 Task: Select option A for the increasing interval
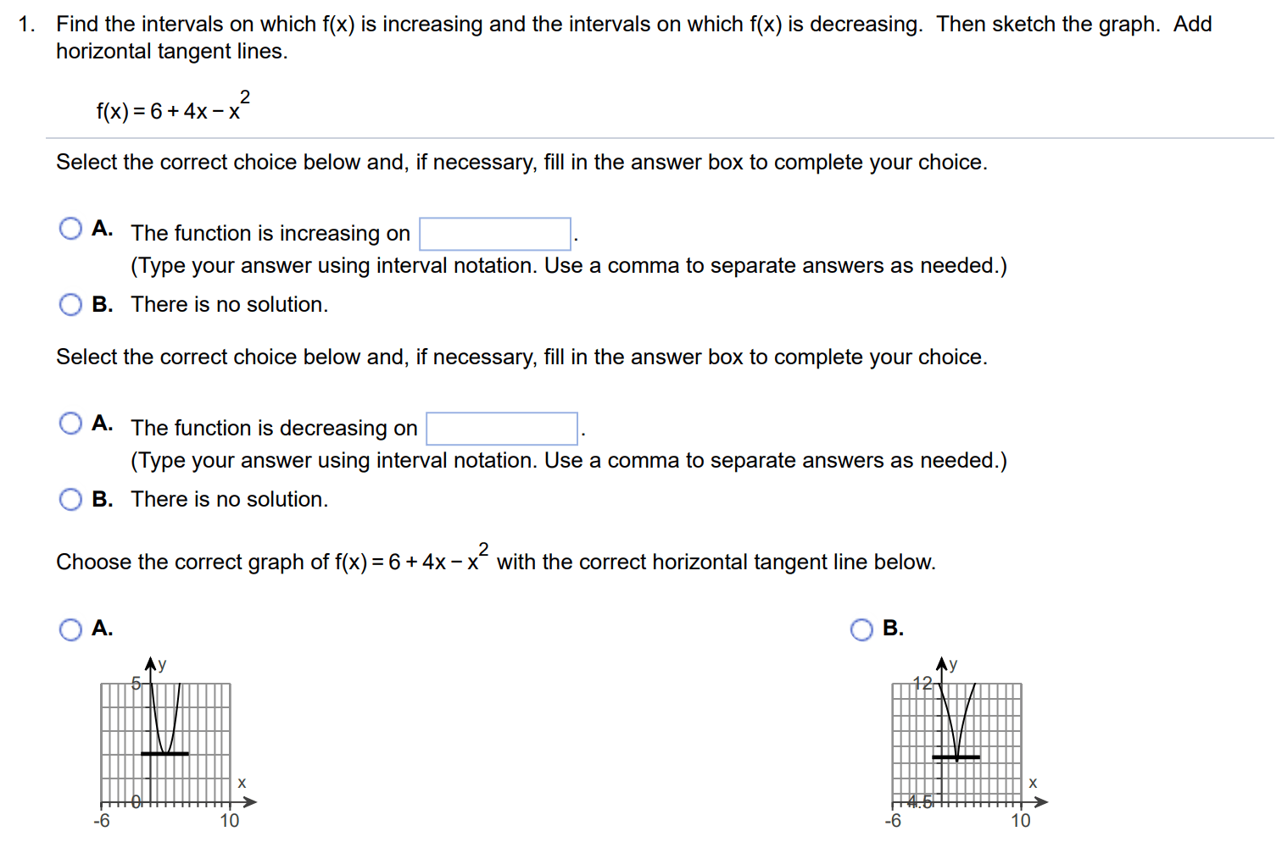pyautogui.click(x=70, y=229)
